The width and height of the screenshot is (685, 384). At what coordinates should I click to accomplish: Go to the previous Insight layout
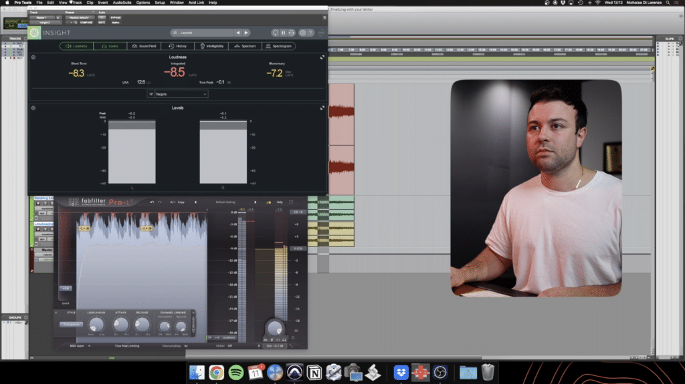238,33
